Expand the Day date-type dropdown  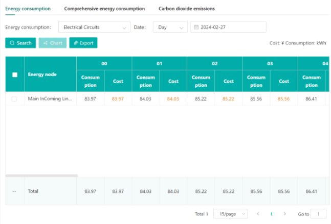170,28
